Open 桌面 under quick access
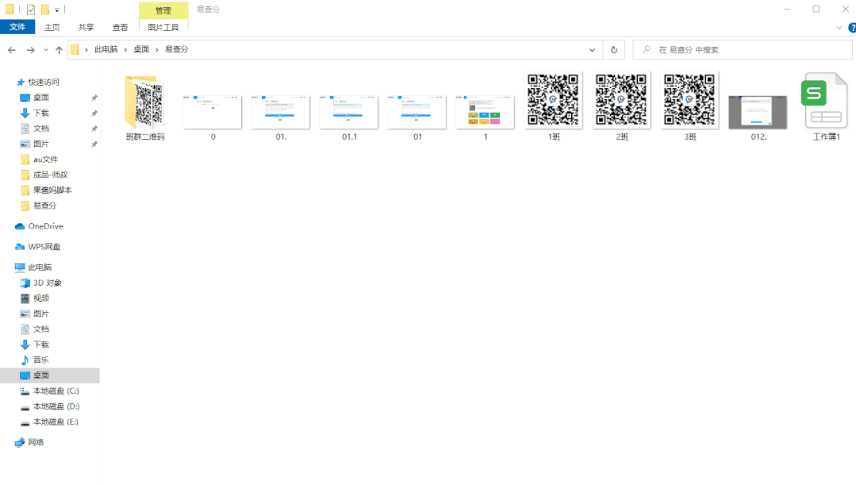 click(x=41, y=97)
